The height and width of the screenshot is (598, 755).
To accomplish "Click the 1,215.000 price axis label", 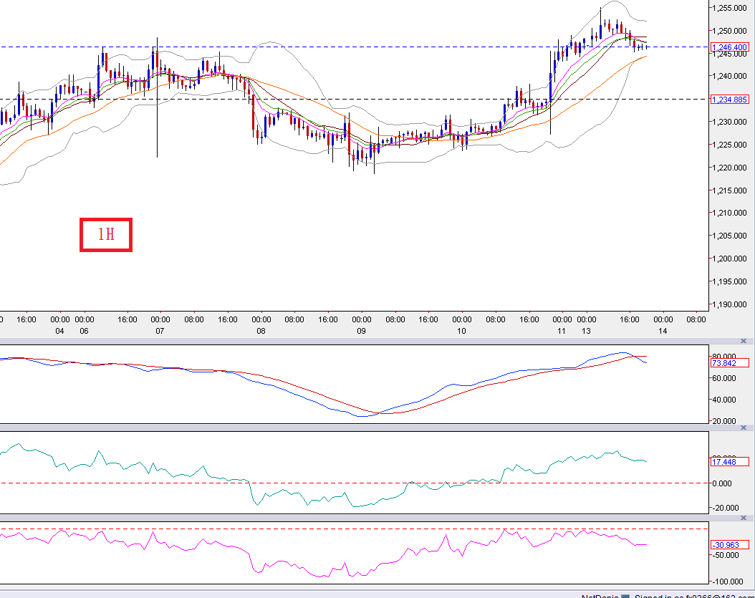I will tap(729, 191).
